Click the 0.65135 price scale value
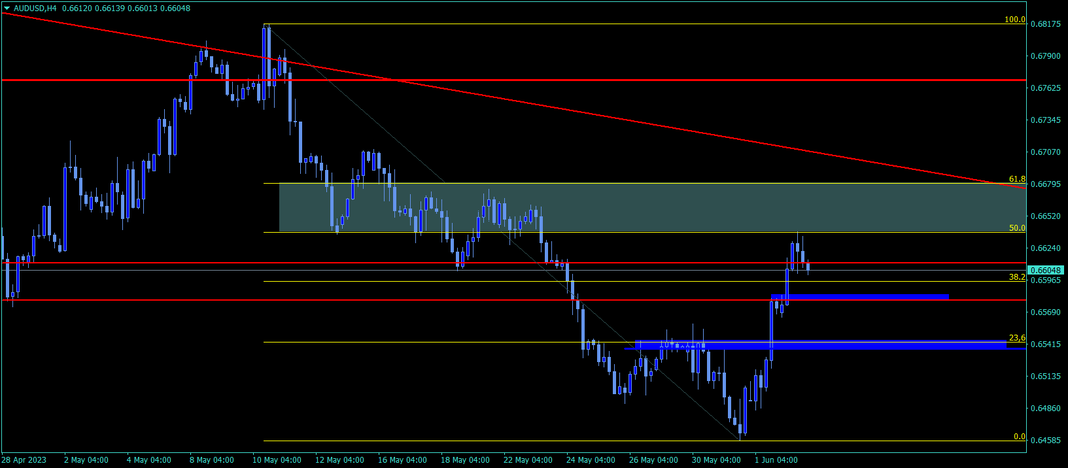 (x=1045, y=376)
